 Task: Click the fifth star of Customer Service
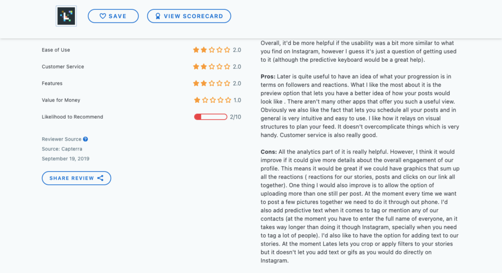coord(227,67)
